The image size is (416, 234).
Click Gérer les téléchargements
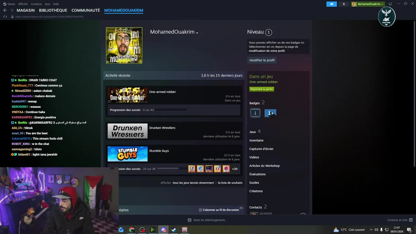coord(209,220)
